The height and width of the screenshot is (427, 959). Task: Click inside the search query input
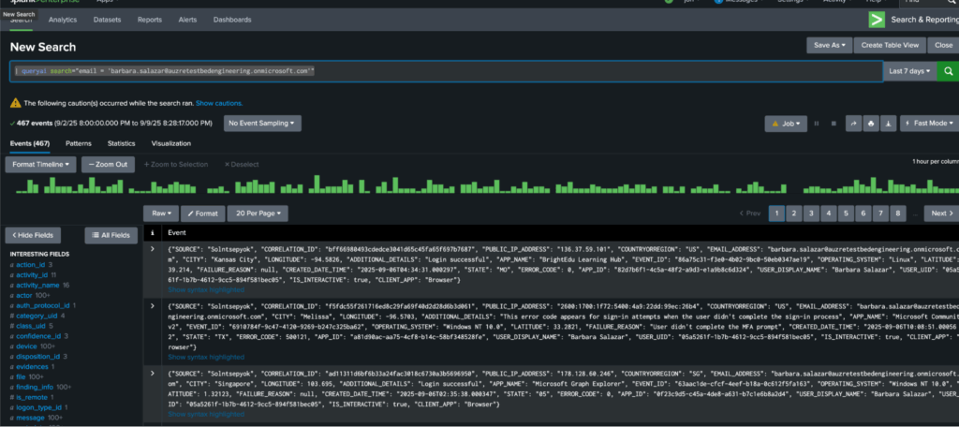[x=446, y=71]
